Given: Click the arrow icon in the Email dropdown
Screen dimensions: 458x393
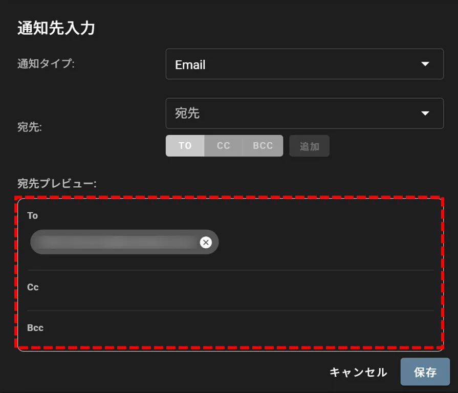Looking at the screenshot, I should (x=424, y=64).
